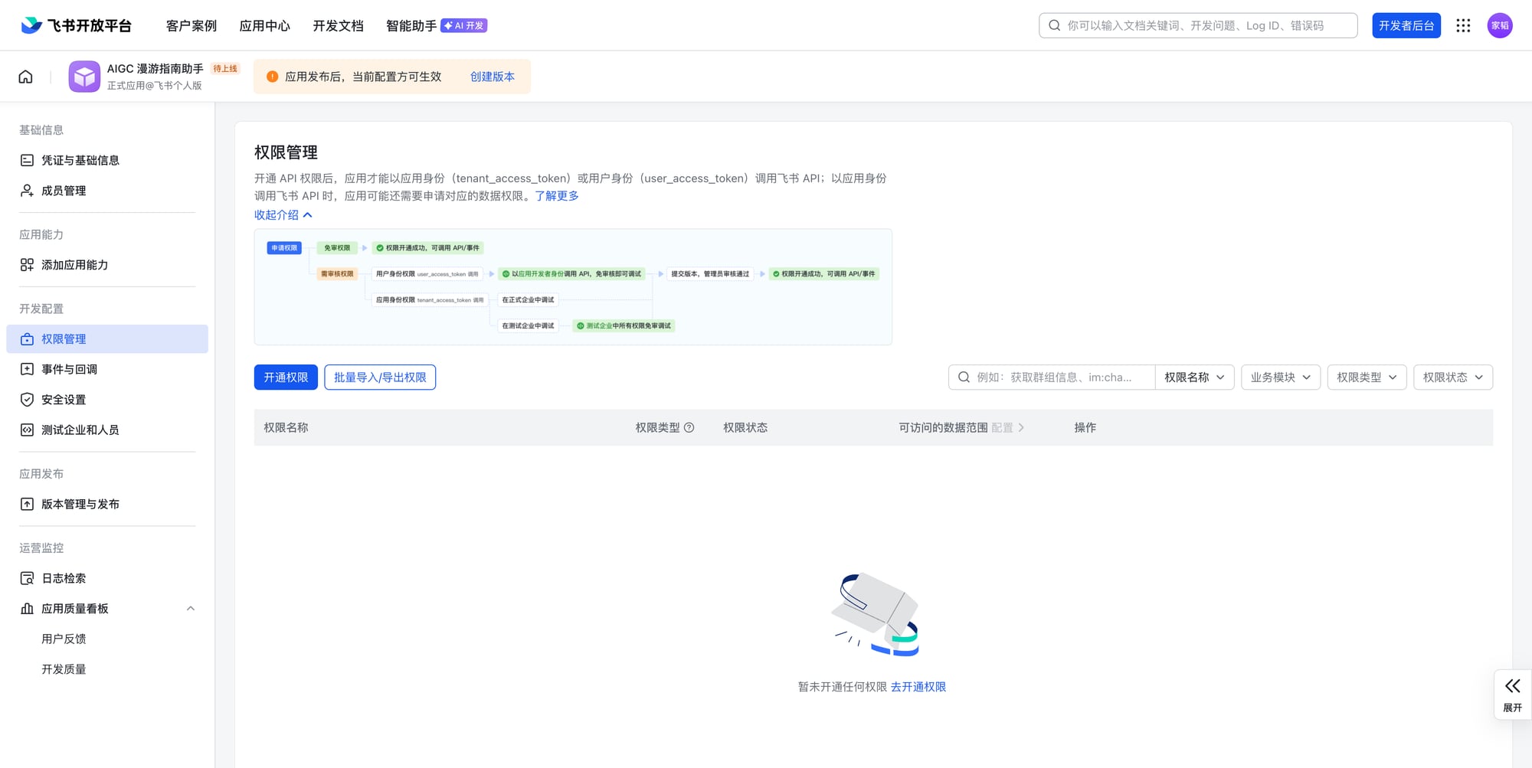Click the home icon in the breadcrumb bar

coord(25,77)
